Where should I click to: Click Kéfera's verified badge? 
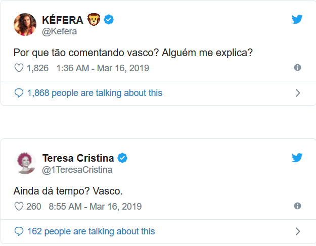click(x=109, y=20)
